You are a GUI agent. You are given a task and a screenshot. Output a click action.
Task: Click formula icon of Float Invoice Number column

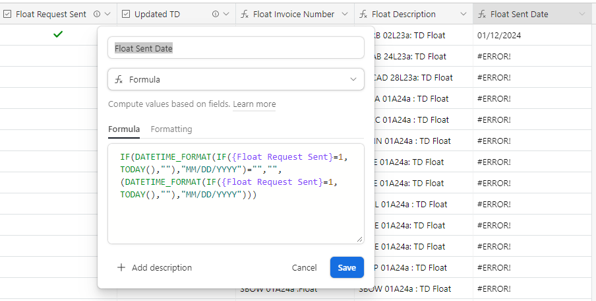[x=245, y=14]
